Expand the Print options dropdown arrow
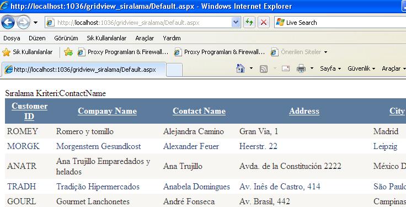Screen dimensions: 406x207 click(x=312, y=68)
